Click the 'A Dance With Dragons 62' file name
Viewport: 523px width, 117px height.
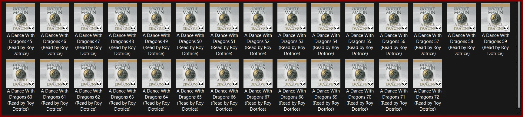(88, 100)
